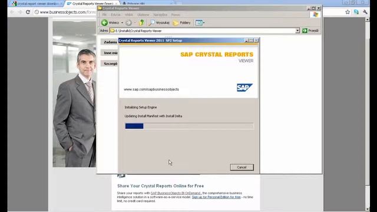Switch to the Pobrane pliki tab
Viewport: 377px width, 212px height.
pyautogui.click(x=147, y=4)
